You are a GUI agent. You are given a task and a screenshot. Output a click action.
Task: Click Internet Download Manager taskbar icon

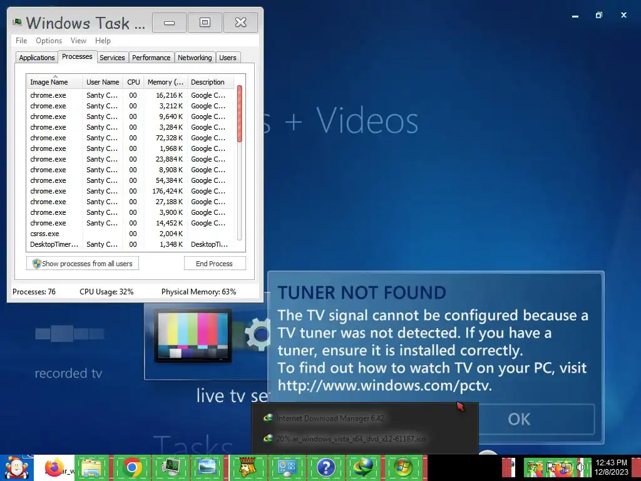point(363,467)
